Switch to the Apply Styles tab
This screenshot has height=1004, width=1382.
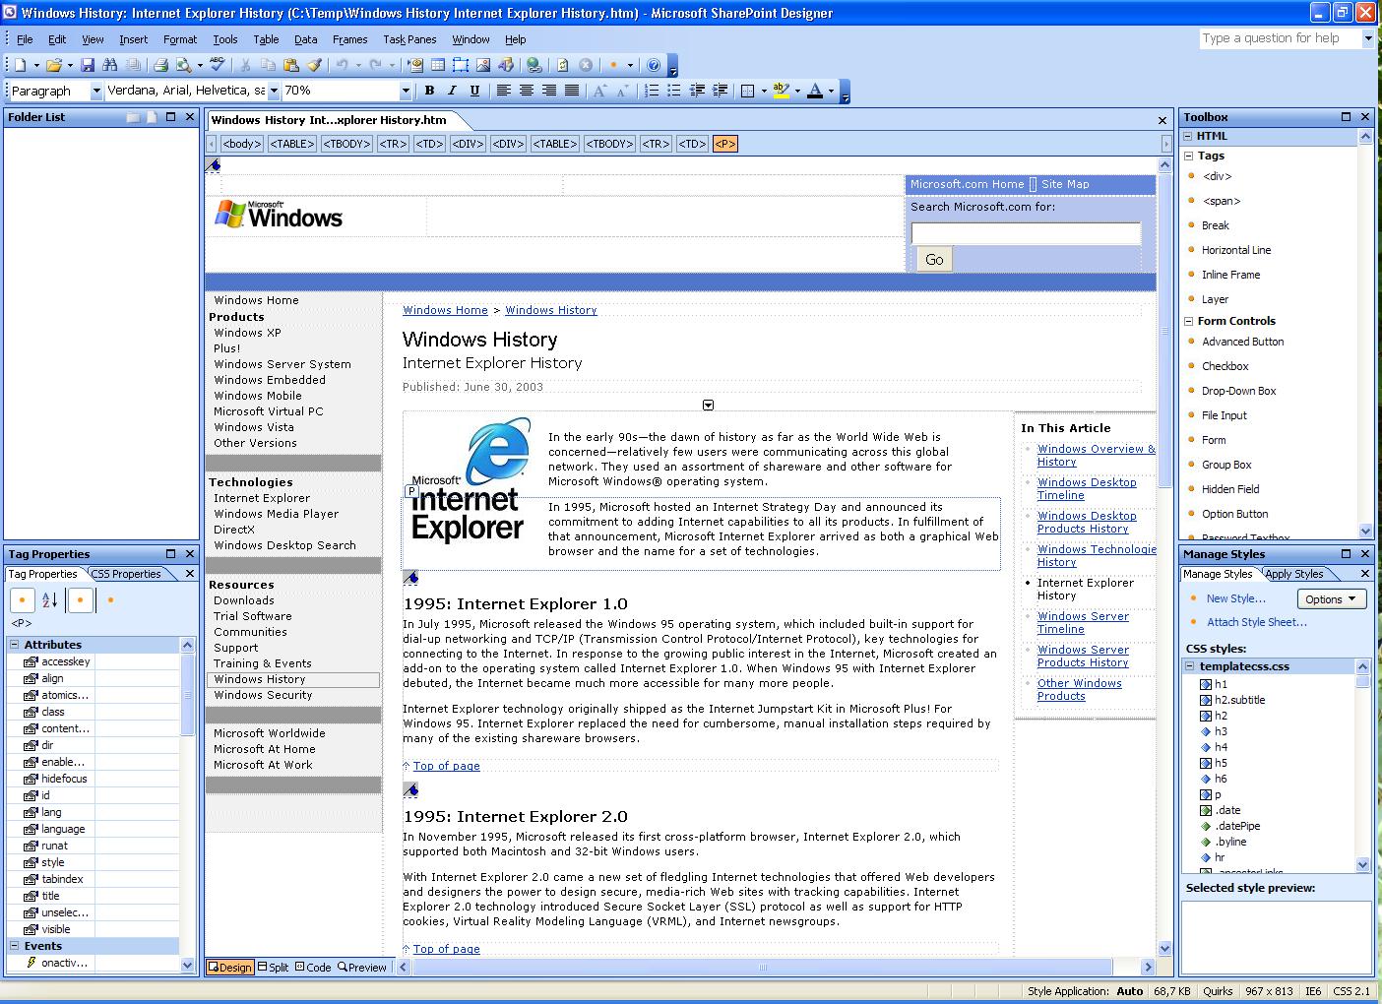pos(1294,574)
